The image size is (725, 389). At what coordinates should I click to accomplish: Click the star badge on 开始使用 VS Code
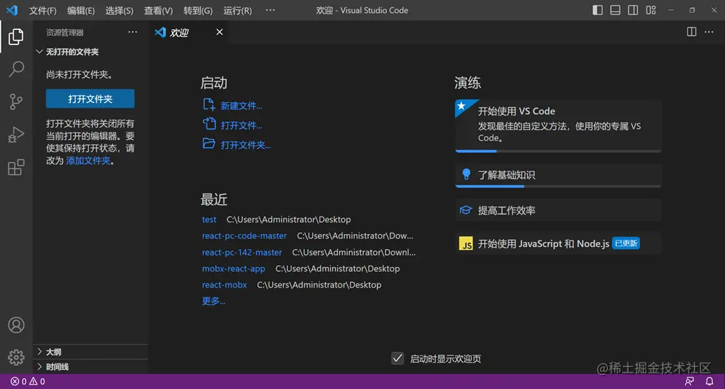461,106
